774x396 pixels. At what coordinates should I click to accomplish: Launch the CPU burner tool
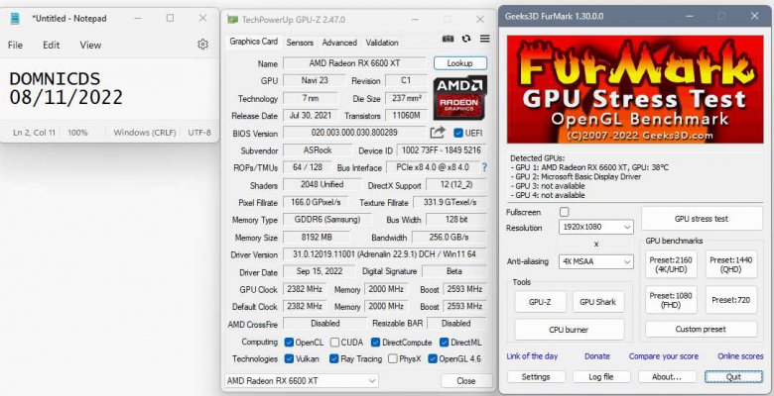point(570,330)
